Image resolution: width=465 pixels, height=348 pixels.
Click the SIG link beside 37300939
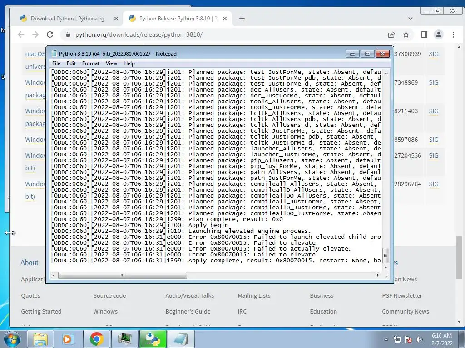433,54
